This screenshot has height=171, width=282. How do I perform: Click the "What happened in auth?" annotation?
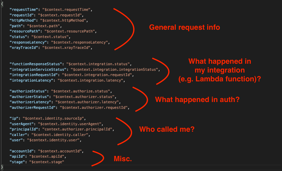point(197,99)
